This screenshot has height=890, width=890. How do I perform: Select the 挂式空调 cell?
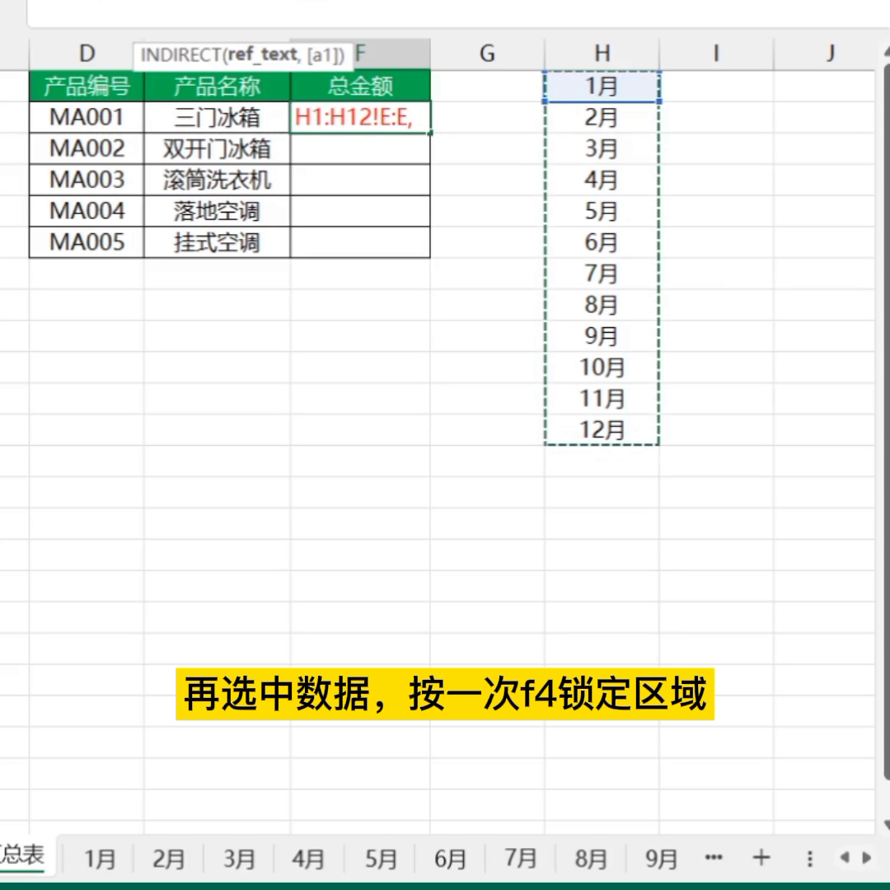217,242
